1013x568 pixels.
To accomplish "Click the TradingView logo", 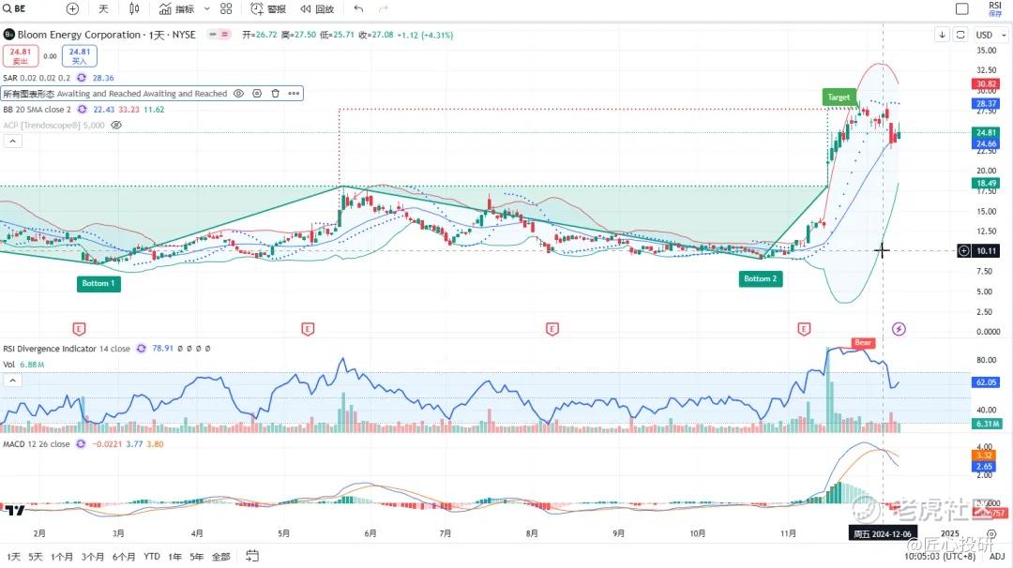I will [15, 511].
